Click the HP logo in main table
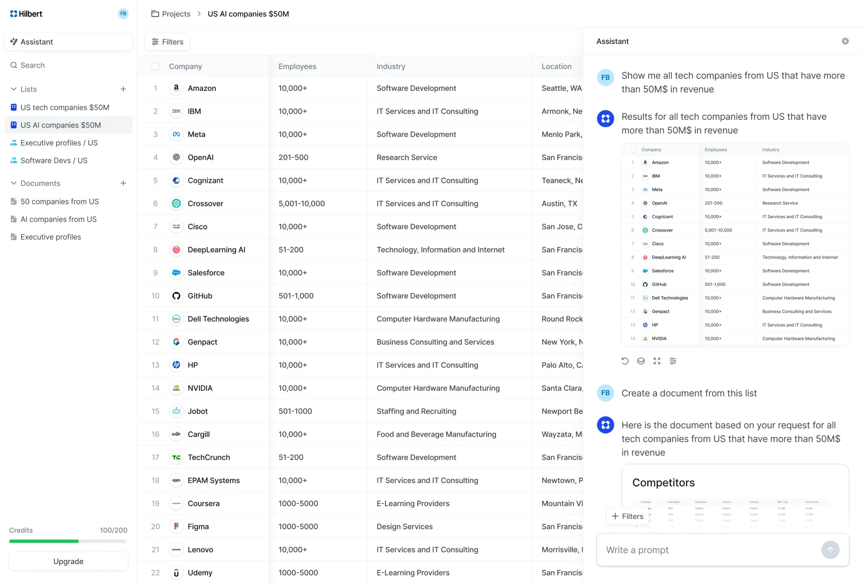The image size is (863, 584). click(x=176, y=365)
